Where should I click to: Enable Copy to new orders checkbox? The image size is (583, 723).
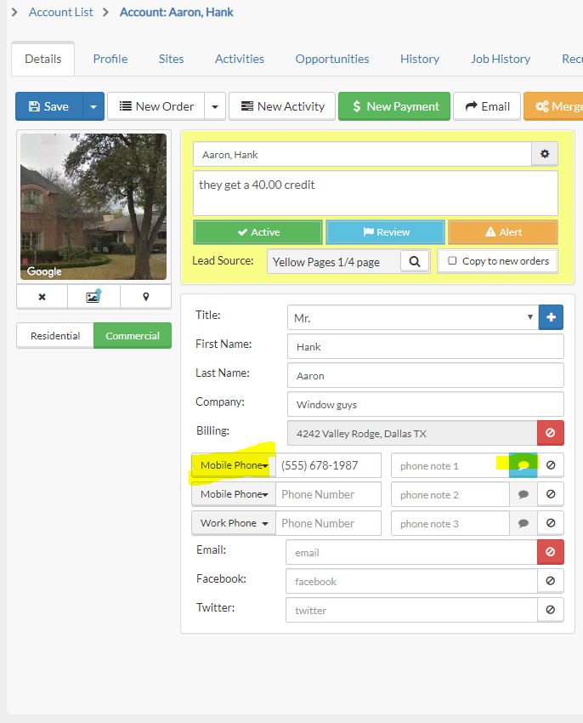(452, 261)
